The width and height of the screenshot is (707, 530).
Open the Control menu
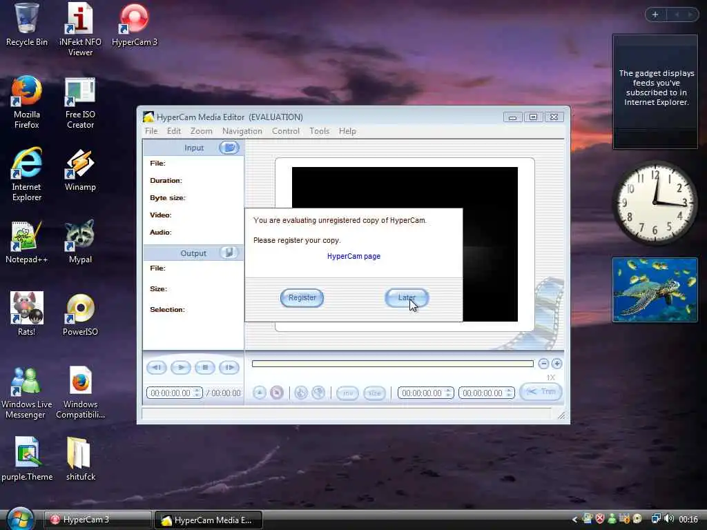(x=285, y=131)
